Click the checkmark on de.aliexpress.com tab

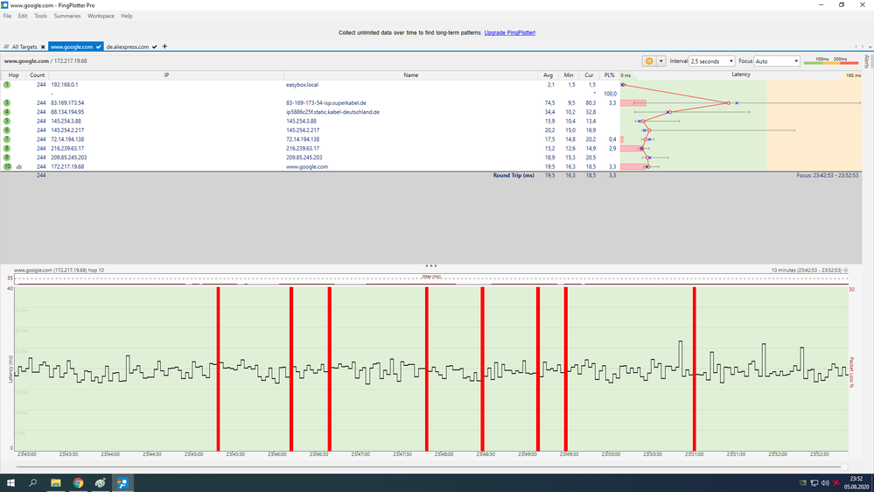pyautogui.click(x=155, y=46)
